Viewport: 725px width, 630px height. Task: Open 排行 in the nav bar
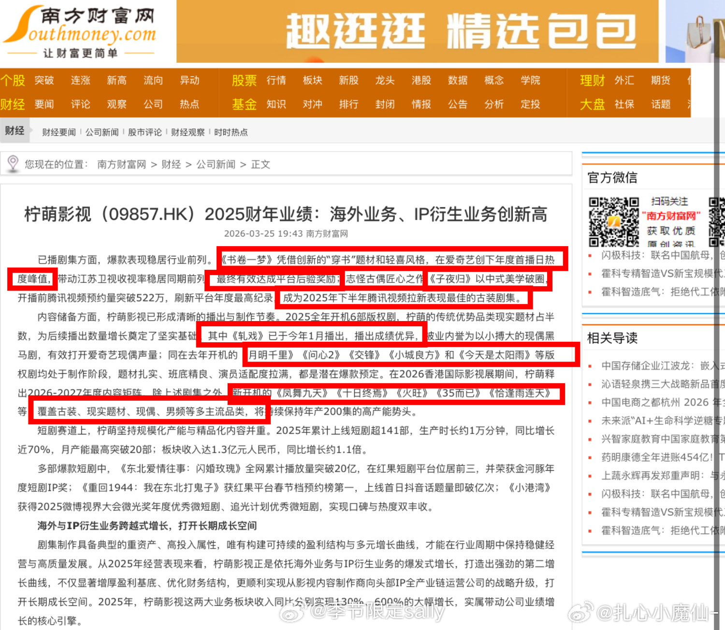[348, 104]
